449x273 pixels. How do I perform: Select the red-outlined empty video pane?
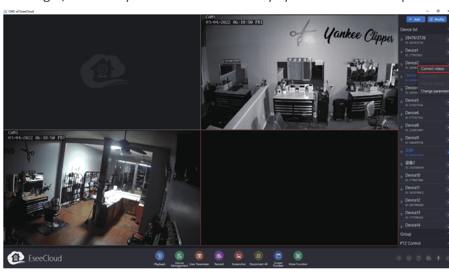(300, 188)
